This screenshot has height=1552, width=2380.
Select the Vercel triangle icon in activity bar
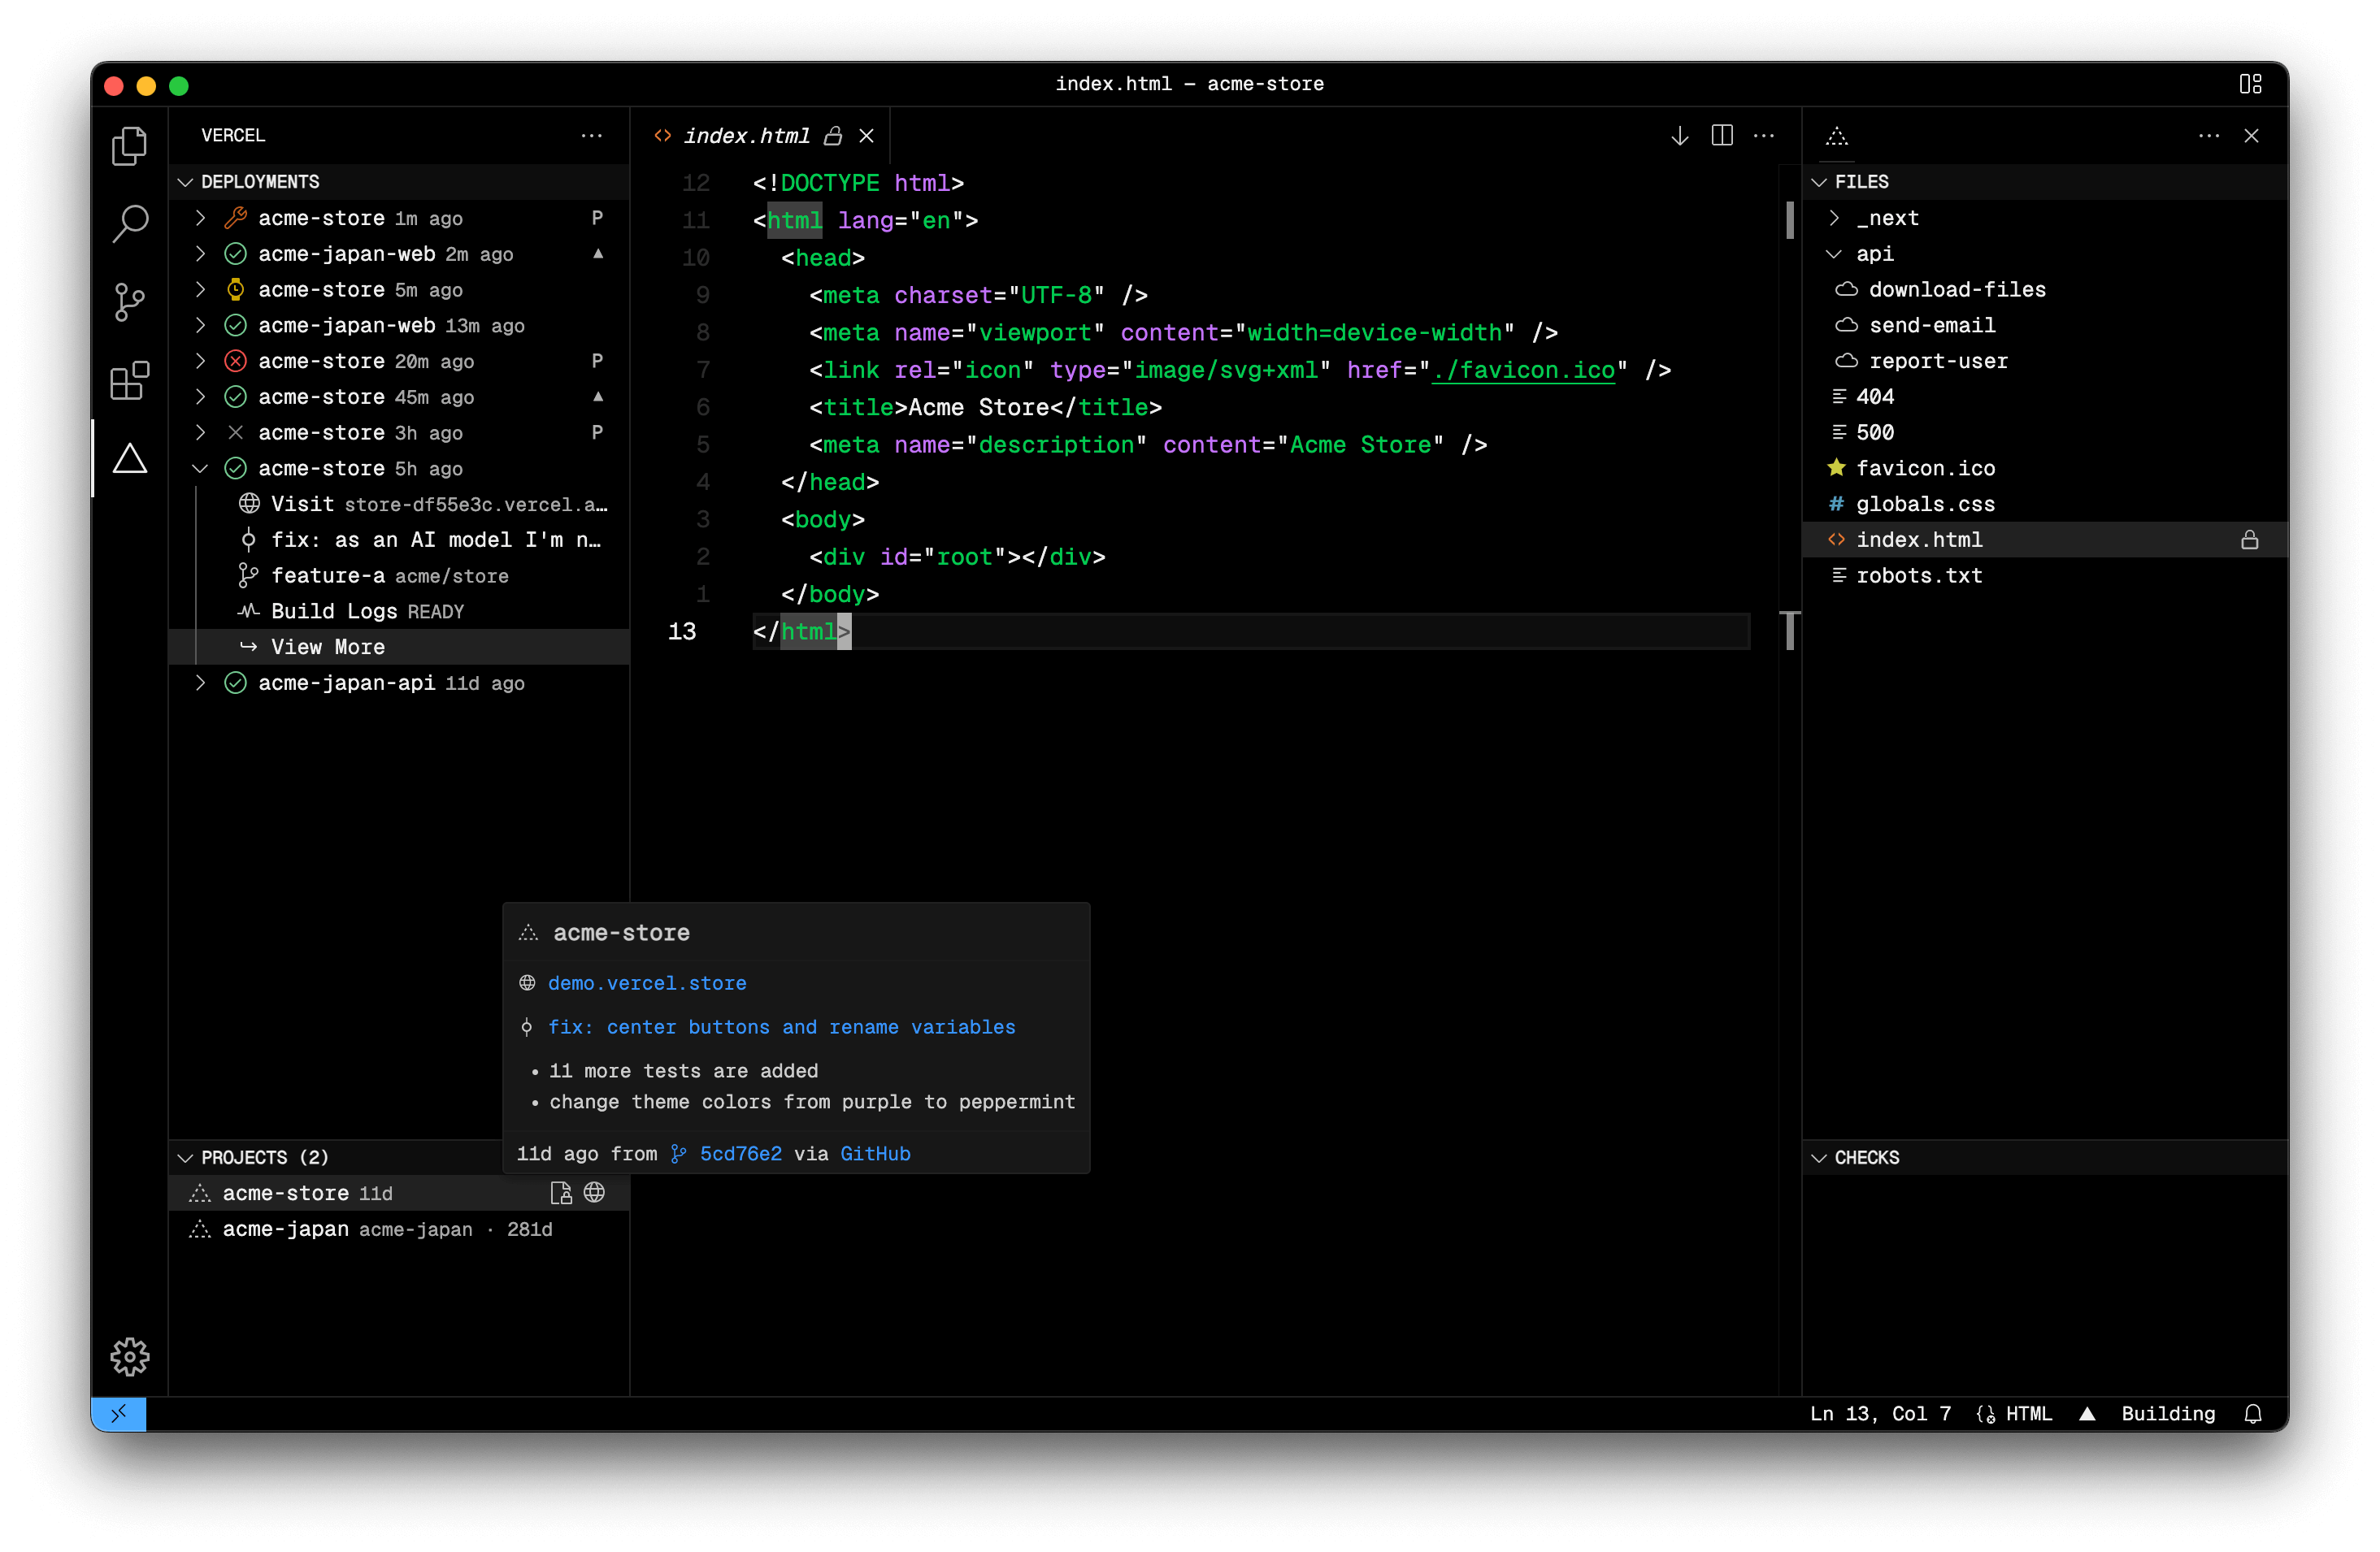click(129, 459)
